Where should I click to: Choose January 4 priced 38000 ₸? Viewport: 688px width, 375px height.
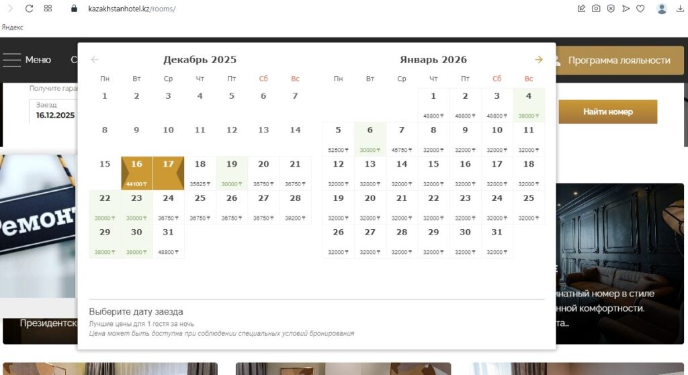pos(529,104)
